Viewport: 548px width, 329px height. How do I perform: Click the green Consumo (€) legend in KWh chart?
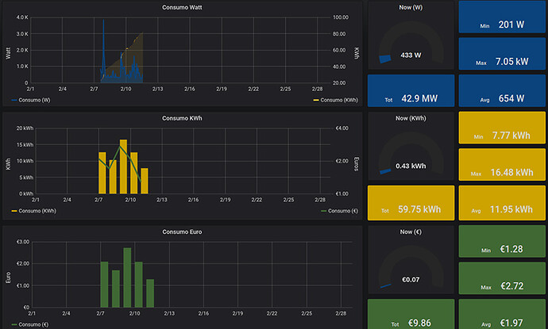point(339,211)
